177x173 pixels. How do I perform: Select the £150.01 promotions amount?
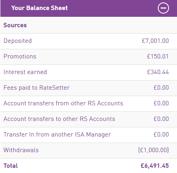coord(158,56)
